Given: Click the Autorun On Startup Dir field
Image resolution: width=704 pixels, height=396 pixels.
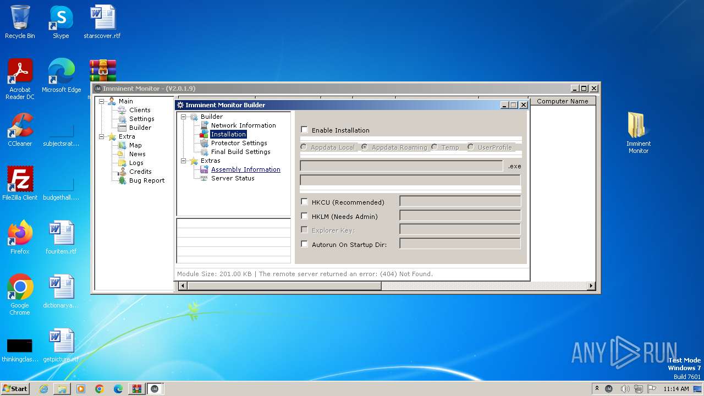Looking at the screenshot, I should pyautogui.click(x=460, y=244).
